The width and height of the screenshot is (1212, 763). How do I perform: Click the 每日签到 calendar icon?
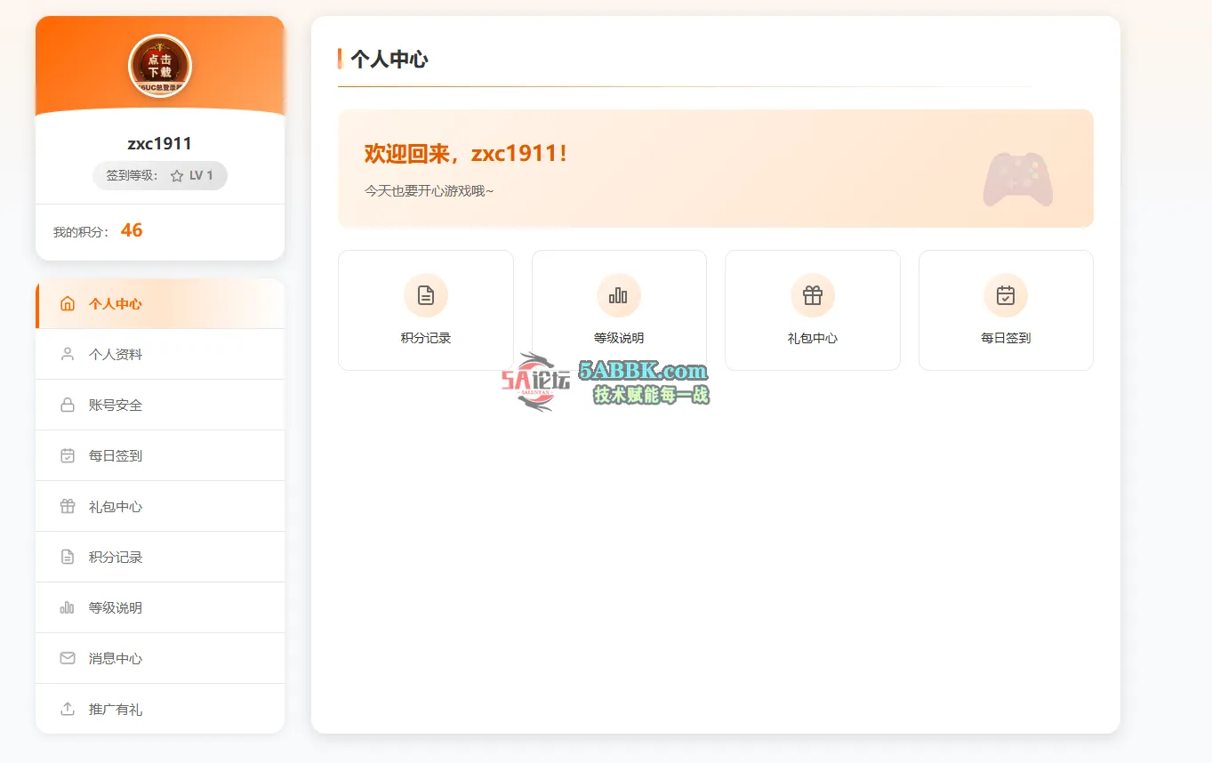point(1005,295)
